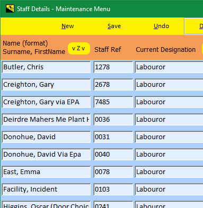Click staff ref field 7485
Image resolution: width=203 pixels, height=208 pixels.
(113, 102)
